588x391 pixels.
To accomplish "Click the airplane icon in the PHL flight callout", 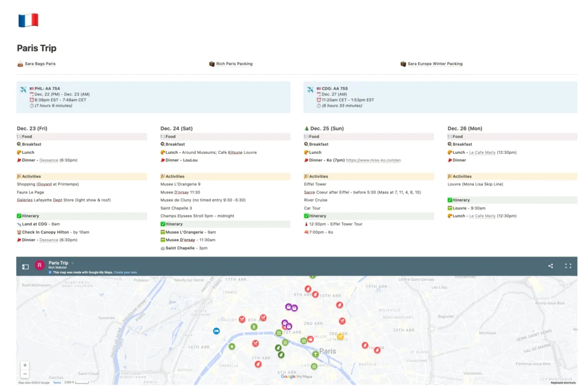I will (23, 90).
